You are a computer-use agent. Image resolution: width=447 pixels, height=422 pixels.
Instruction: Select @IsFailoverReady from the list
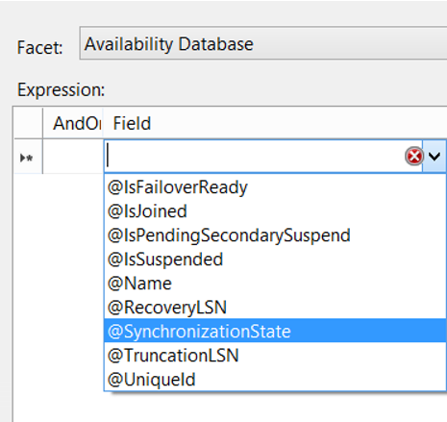pos(275,187)
